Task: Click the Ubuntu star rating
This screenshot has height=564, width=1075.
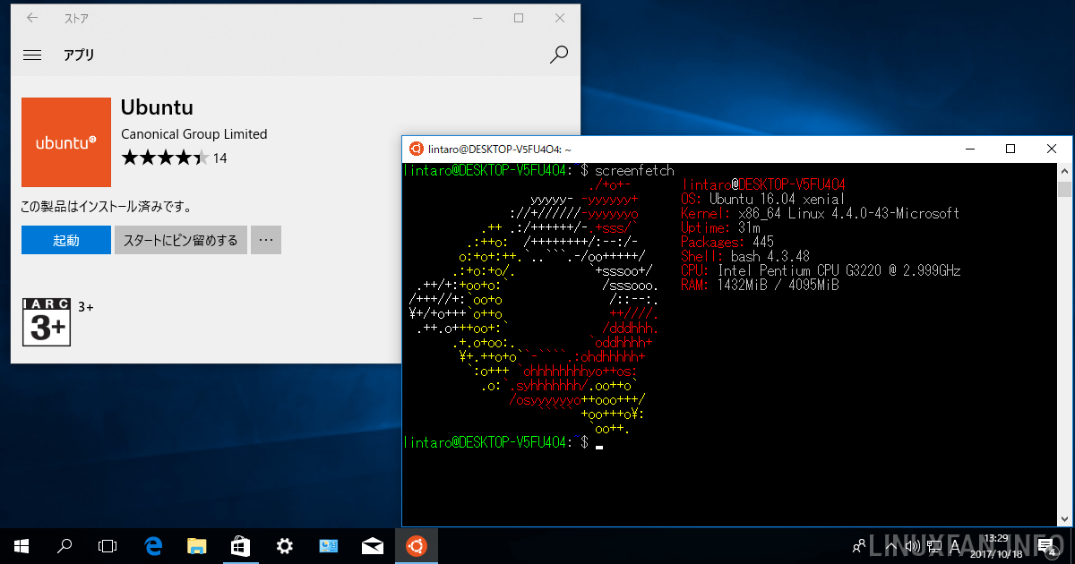Action: (x=165, y=158)
